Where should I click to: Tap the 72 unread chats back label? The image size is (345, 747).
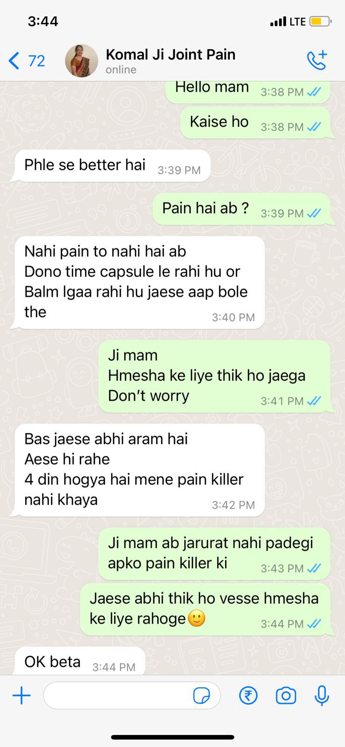point(36,61)
